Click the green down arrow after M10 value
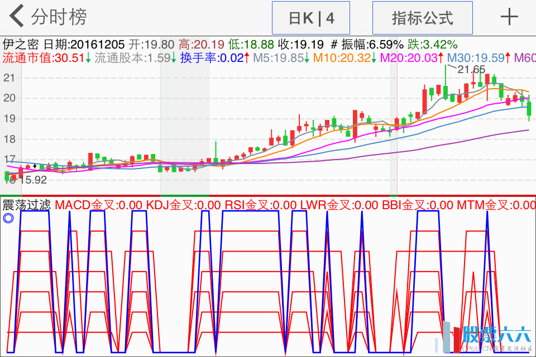536x357 pixels. click(x=374, y=57)
